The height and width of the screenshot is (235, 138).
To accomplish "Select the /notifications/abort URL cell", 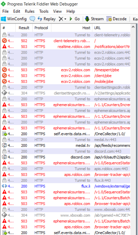I will point(112,47).
